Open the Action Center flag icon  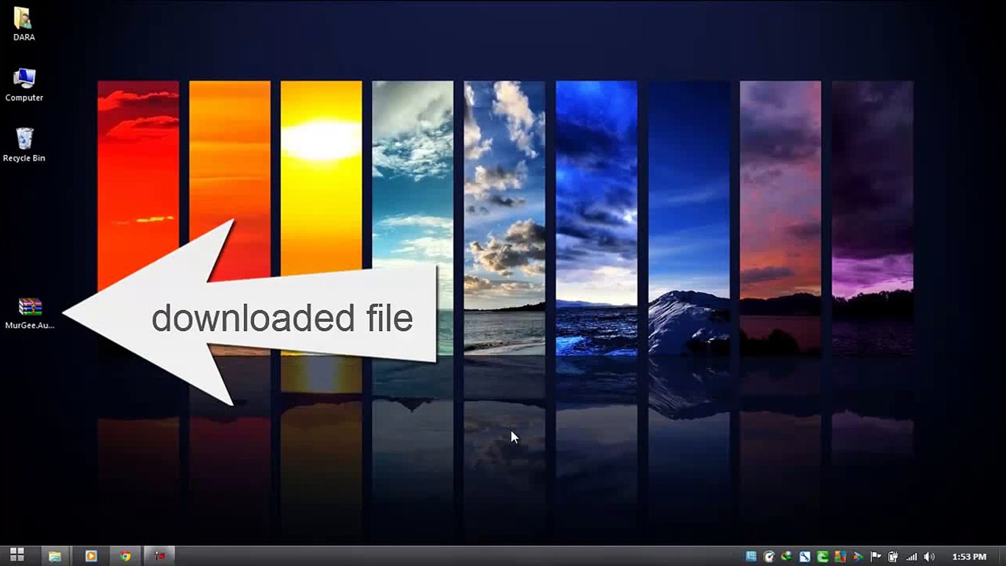coord(876,557)
